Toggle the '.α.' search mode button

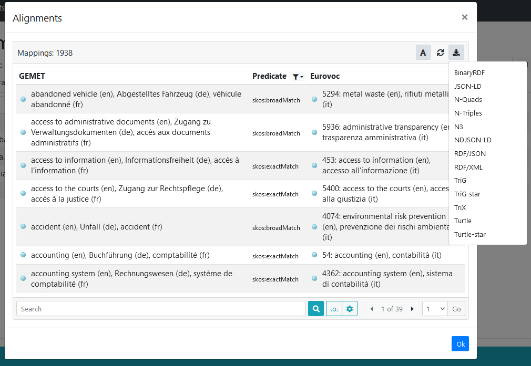point(334,308)
